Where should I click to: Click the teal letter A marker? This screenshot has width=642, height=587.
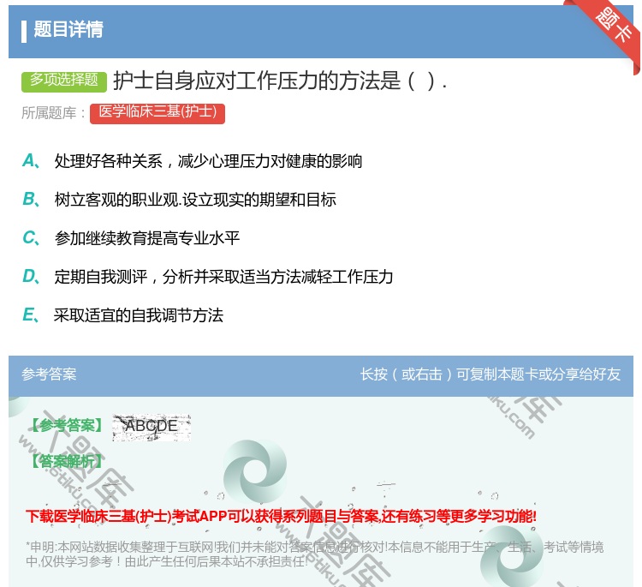coord(31,161)
